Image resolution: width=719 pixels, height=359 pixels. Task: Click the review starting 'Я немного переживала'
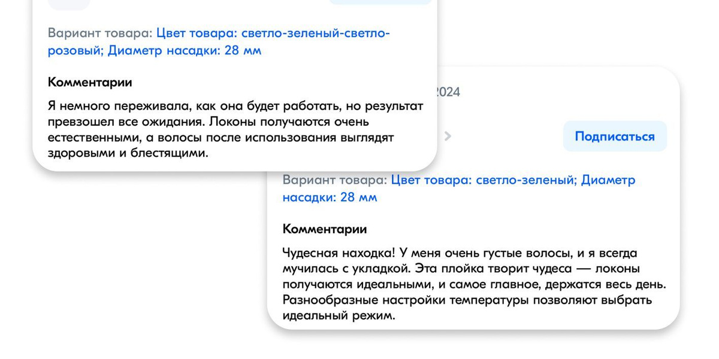tap(235, 129)
